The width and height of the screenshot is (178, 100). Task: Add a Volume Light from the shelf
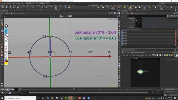[x=119, y=8]
